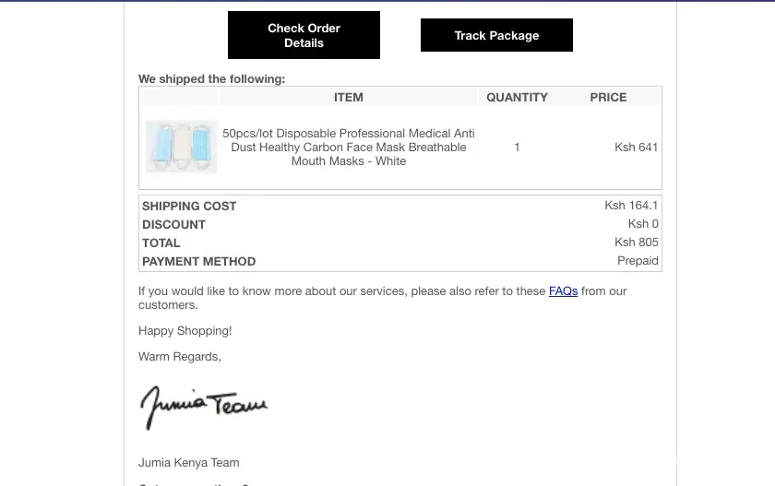The image size is (775, 486).
Task: Click the ITEM column header
Action: coord(349,97)
